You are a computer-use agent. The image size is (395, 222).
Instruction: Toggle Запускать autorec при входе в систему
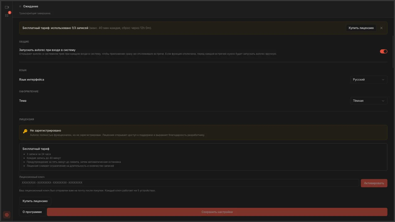coord(384,51)
